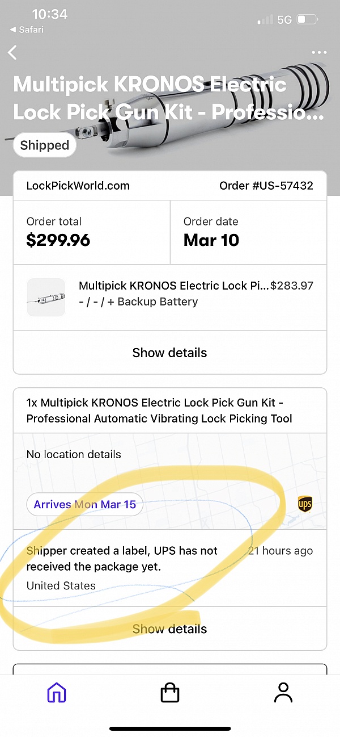This screenshot has height=737, width=340.
Task: Expand order Show details under product row
Action: pyautogui.click(x=170, y=353)
